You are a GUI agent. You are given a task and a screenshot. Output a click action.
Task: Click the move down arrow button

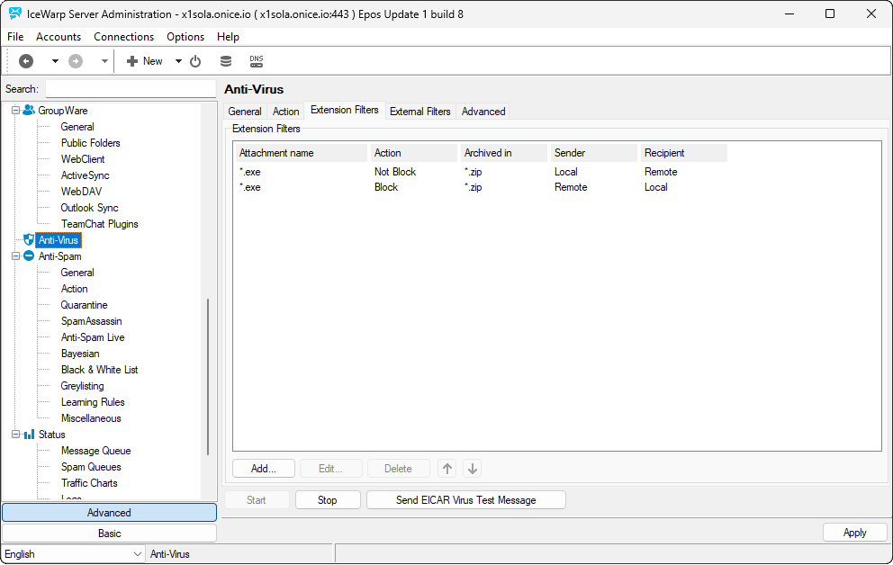(472, 469)
